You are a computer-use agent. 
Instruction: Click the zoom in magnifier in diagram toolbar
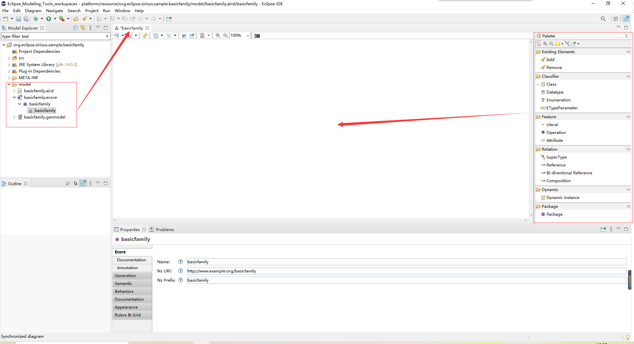click(x=218, y=35)
